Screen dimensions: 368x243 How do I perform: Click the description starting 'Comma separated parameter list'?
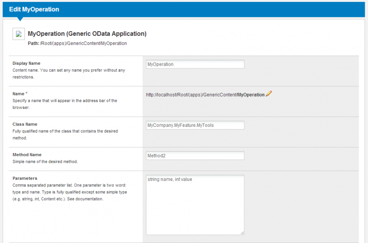[x=70, y=192]
